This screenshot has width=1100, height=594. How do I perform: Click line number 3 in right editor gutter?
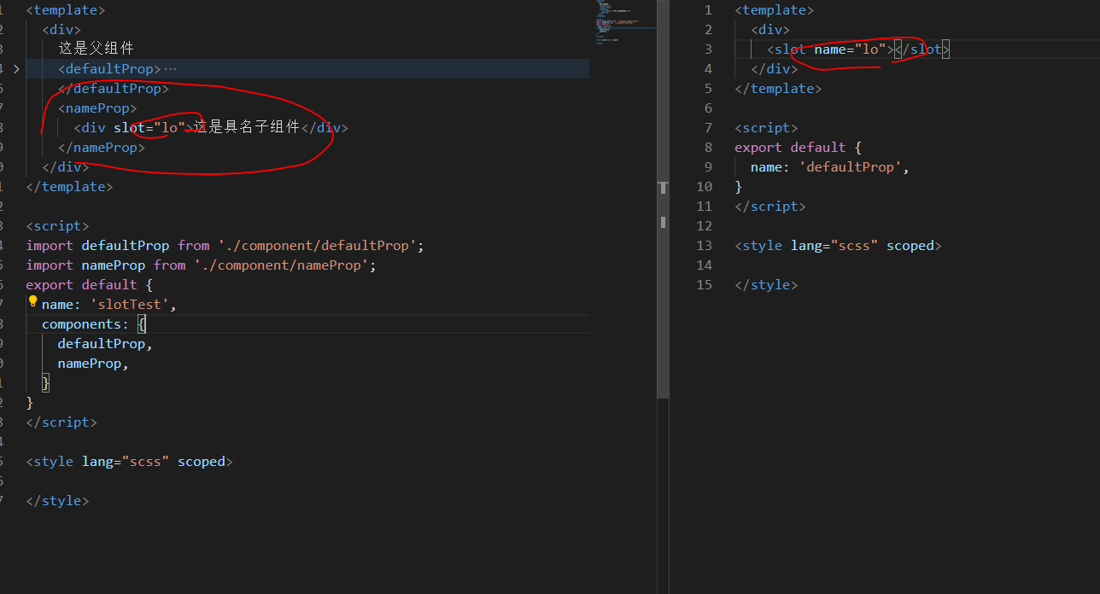pyautogui.click(x=708, y=49)
